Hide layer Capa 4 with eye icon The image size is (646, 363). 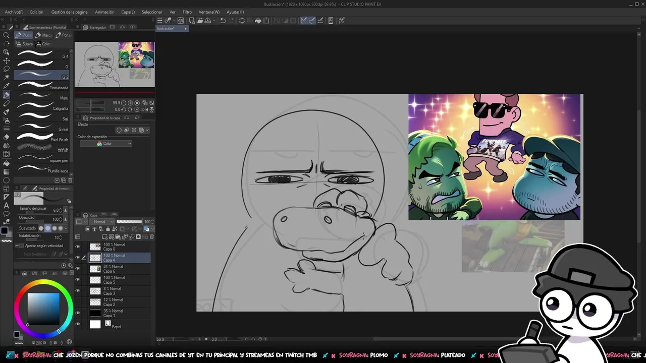pos(78,258)
